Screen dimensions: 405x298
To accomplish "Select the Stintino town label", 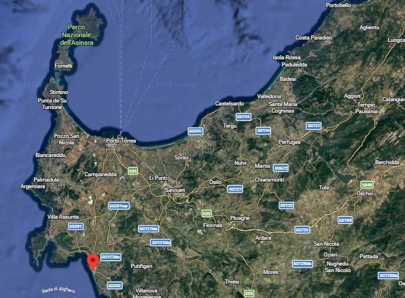I will [59, 92].
